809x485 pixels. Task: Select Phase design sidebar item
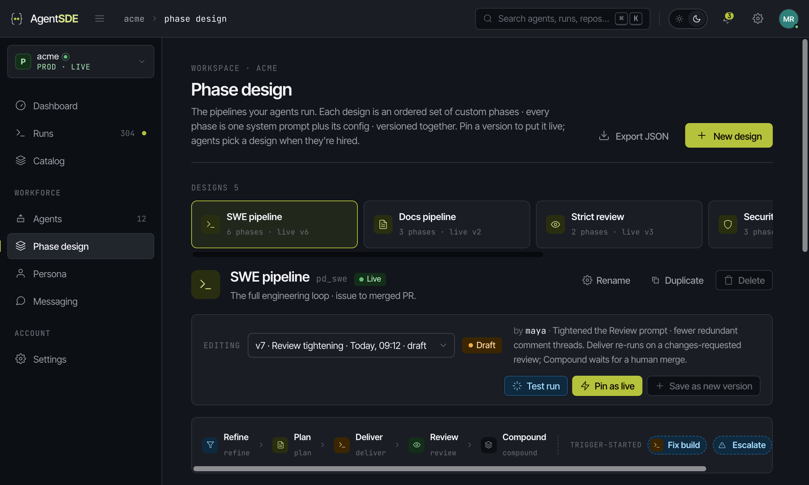pyautogui.click(x=81, y=246)
